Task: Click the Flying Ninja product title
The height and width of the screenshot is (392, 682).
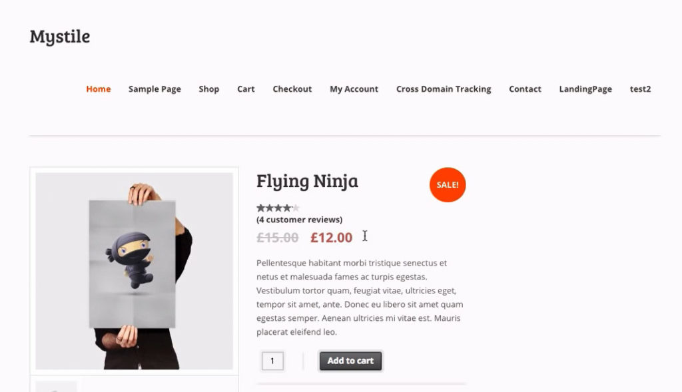Action: (x=307, y=181)
